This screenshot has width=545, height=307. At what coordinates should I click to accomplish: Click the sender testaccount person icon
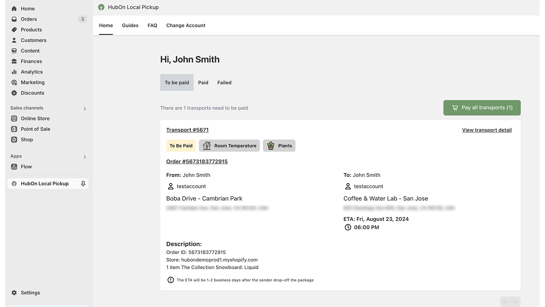[x=171, y=186]
